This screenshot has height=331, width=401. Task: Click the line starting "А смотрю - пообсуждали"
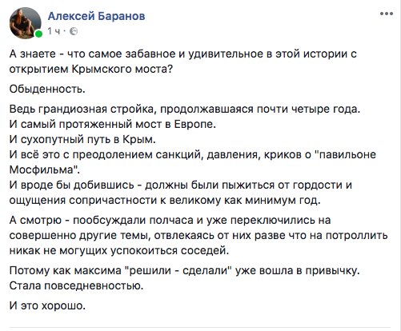point(170,221)
